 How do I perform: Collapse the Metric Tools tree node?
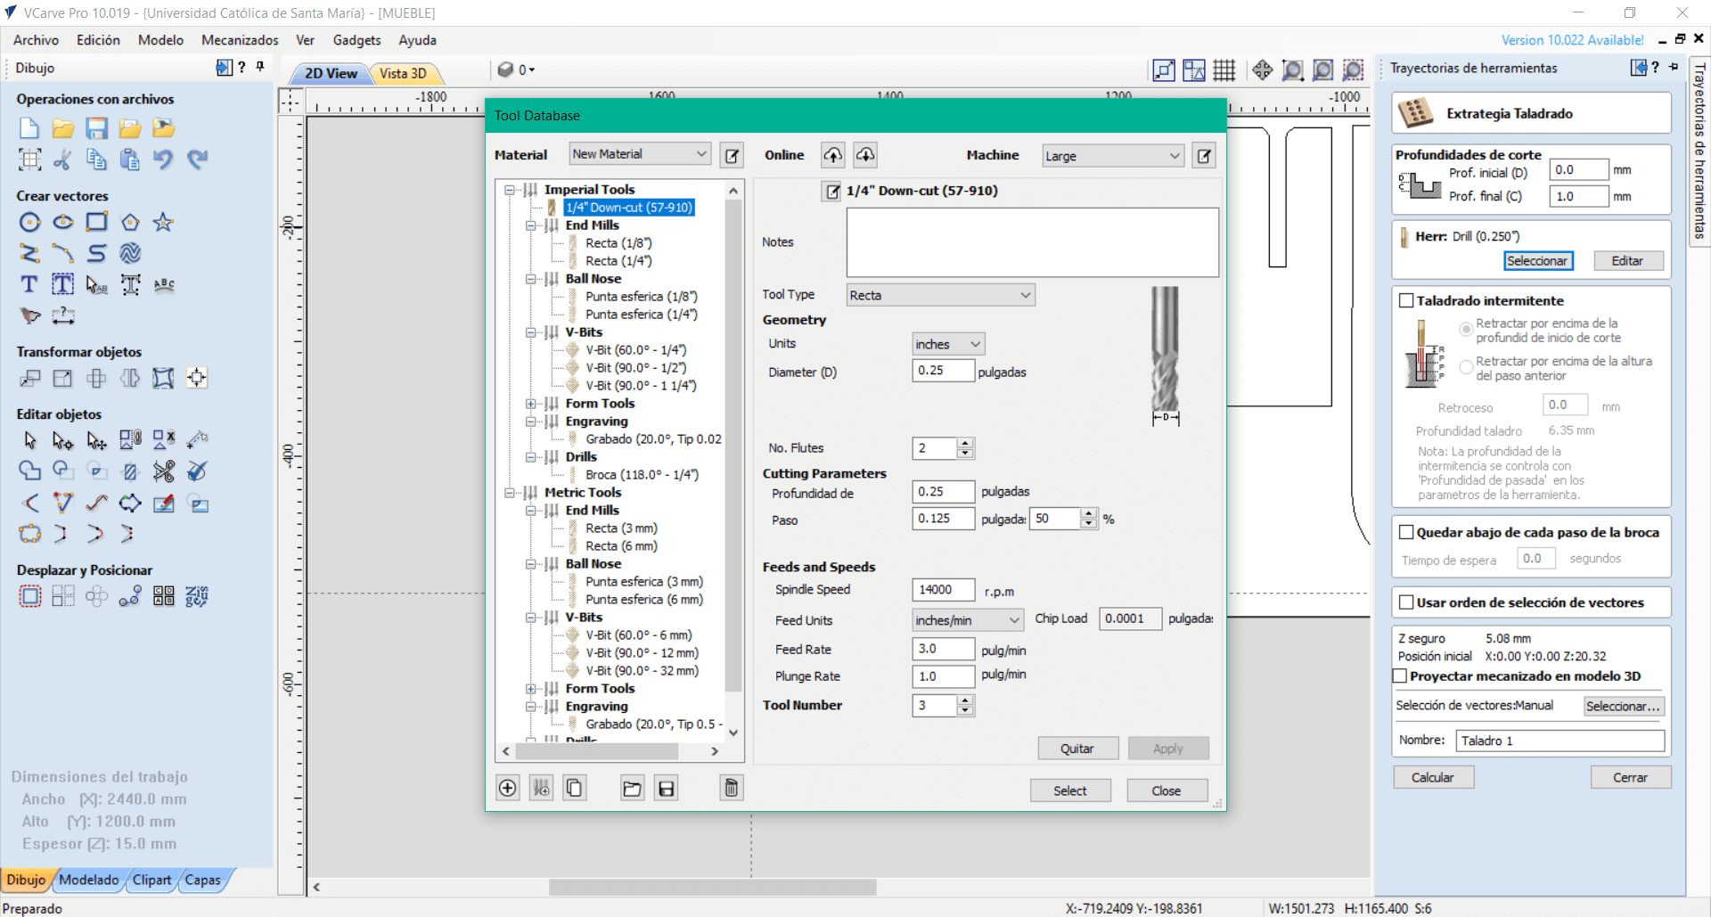coord(511,493)
